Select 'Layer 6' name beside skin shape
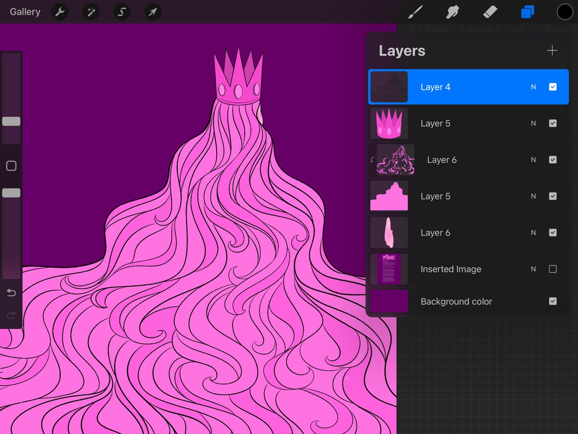 click(x=435, y=233)
